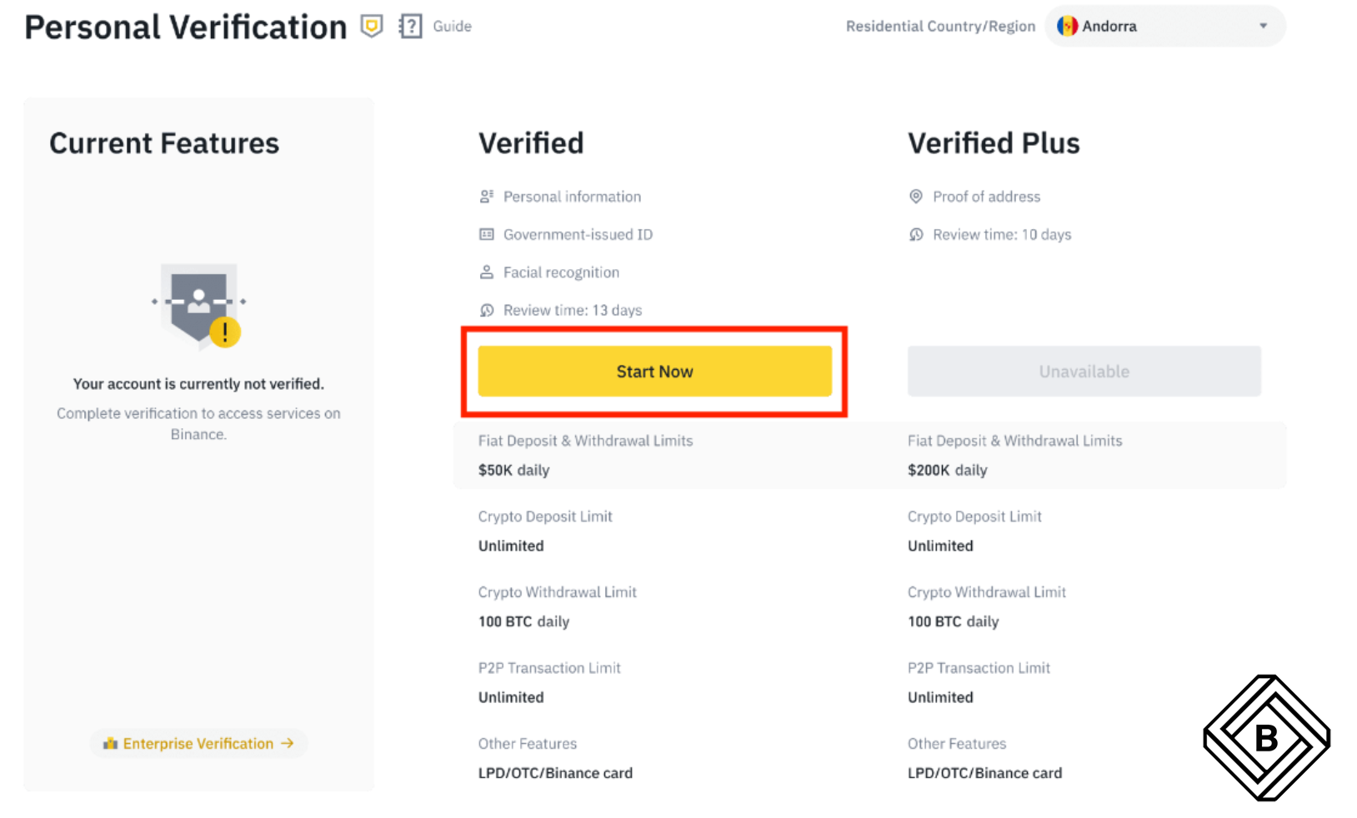Click 'Fiat Deposit & Withdrawal Limits' label under Verified
Viewport: 1357px width, 818px height.
(x=585, y=441)
